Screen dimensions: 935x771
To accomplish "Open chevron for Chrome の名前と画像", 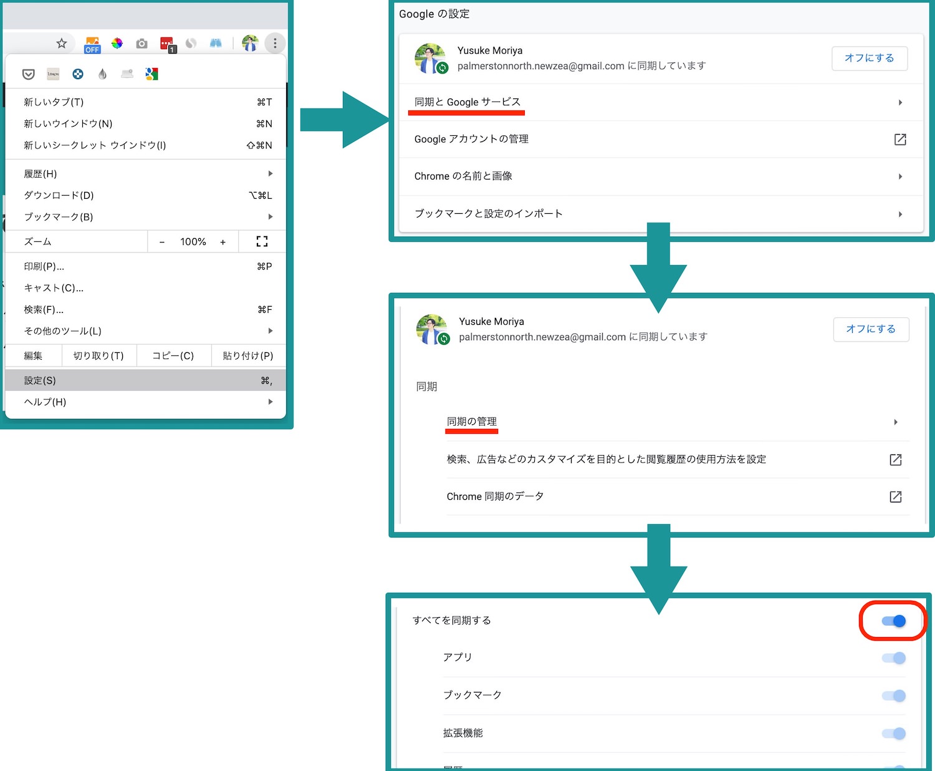I will pos(900,176).
